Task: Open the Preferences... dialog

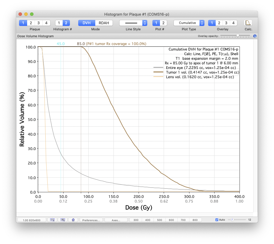Action: pos(91,220)
